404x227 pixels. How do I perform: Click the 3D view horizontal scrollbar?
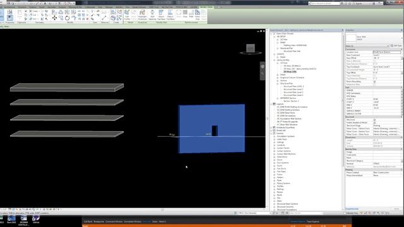162,209
